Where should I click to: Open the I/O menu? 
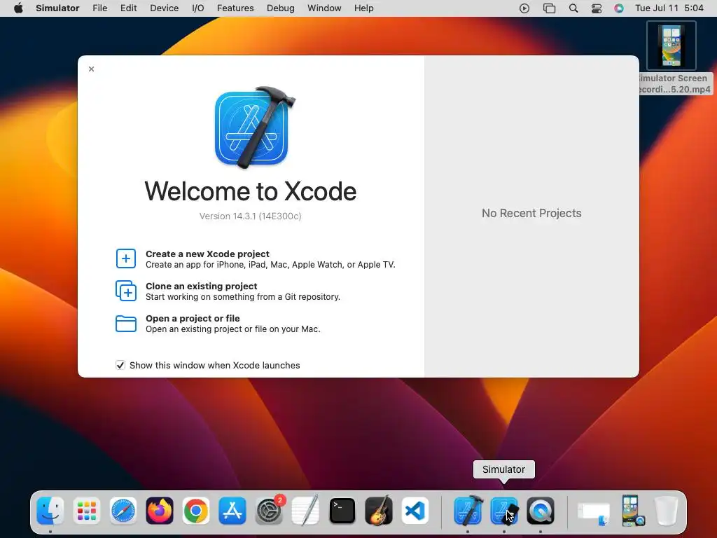click(x=198, y=8)
